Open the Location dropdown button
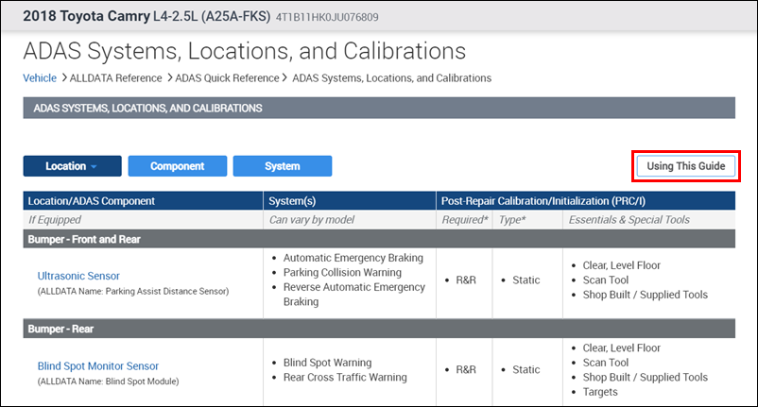 72,166
